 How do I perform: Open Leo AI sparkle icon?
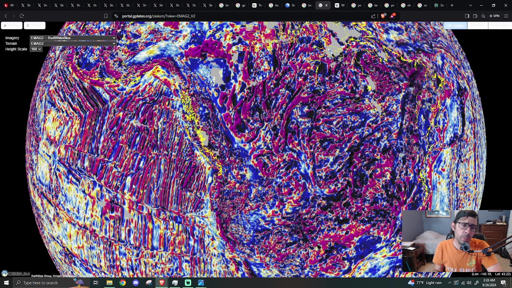click(x=483, y=16)
